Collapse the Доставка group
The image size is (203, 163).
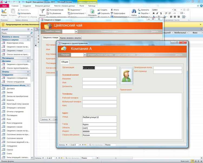tap(28, 61)
